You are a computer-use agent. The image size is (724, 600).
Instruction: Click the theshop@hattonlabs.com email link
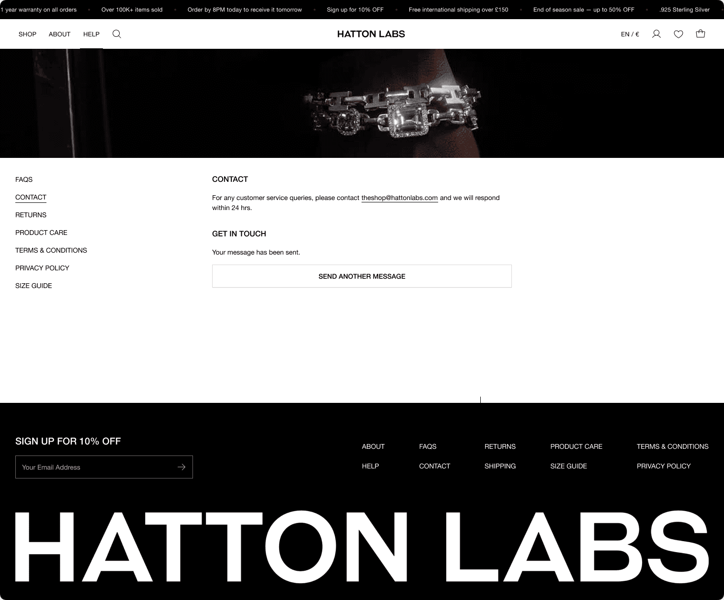[x=399, y=198]
